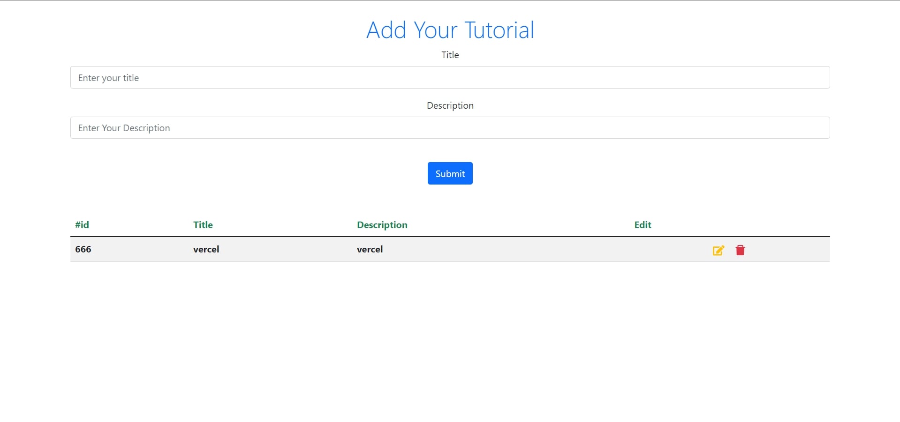
Task: Click the id value 666
Action: click(83, 249)
